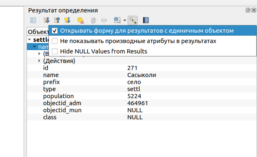Screen dimensions: 257x157
Task: Select the id row value 271
Action: (x=132, y=68)
